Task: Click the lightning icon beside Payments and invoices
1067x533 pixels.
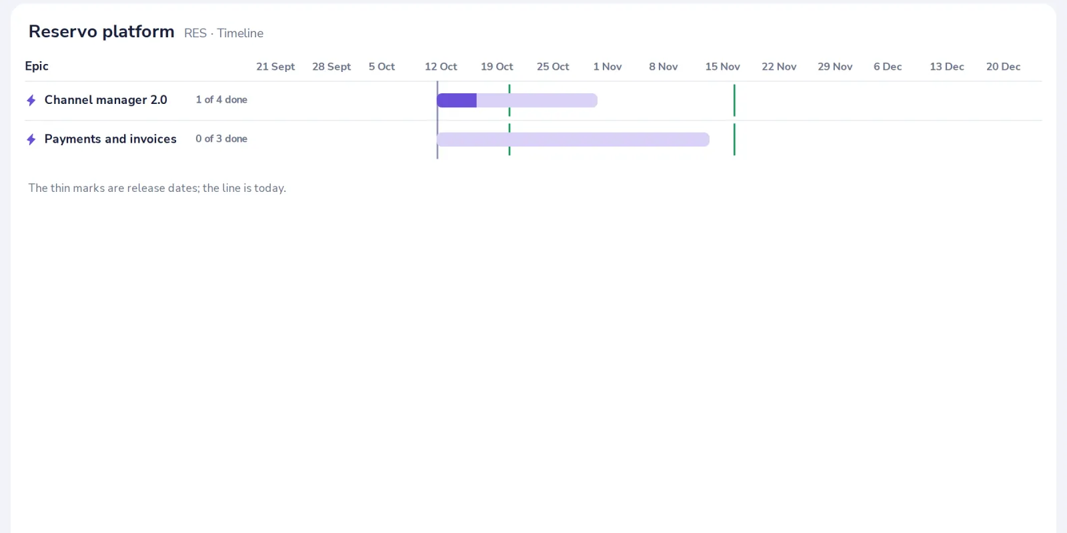Action: (x=31, y=139)
